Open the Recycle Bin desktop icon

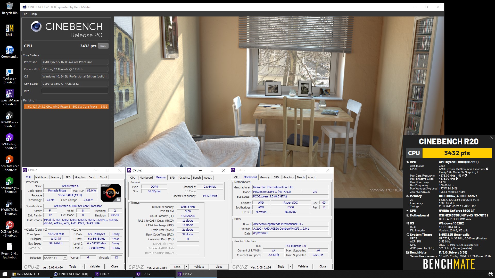tap(10, 8)
